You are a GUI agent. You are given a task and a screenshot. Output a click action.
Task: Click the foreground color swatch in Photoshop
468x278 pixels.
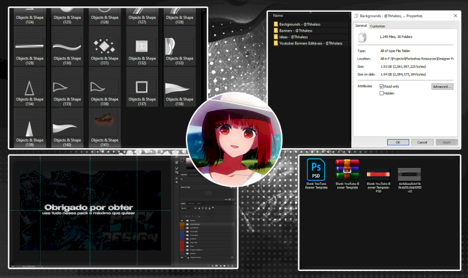[182, 160]
